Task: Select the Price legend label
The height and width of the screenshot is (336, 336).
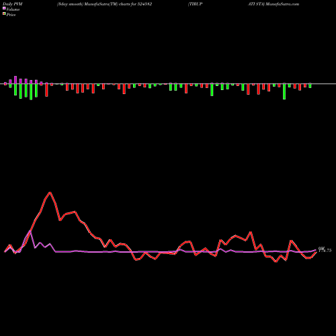Action: click(x=11, y=15)
